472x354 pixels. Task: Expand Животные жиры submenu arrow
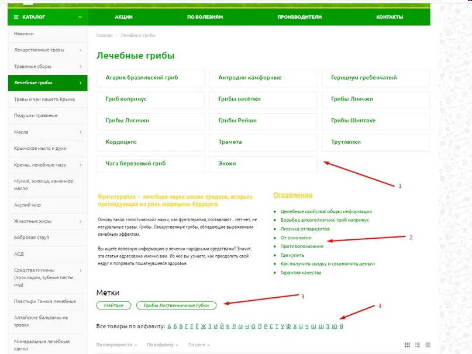pyautogui.click(x=81, y=221)
